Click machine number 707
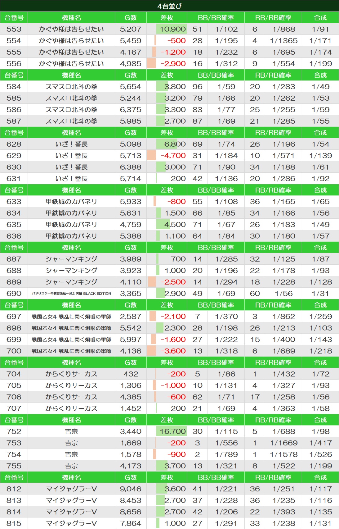This screenshot has height=529, width=339. coord(14,408)
